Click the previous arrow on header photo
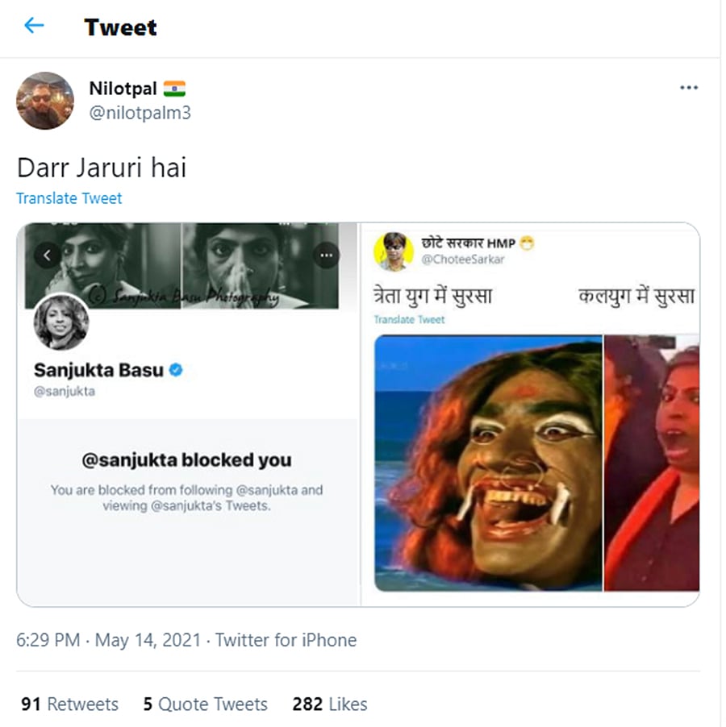726x727 pixels. tap(47, 255)
